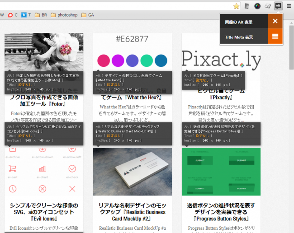This screenshot has height=233, width=294.
Task: Open the business card mockup thumbnail
Action: (x=133, y=172)
